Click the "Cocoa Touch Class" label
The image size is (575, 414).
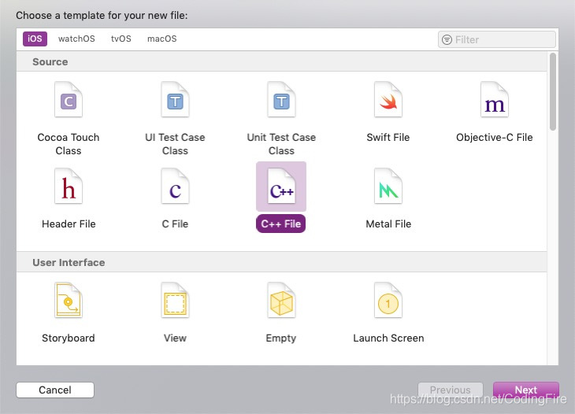69,144
